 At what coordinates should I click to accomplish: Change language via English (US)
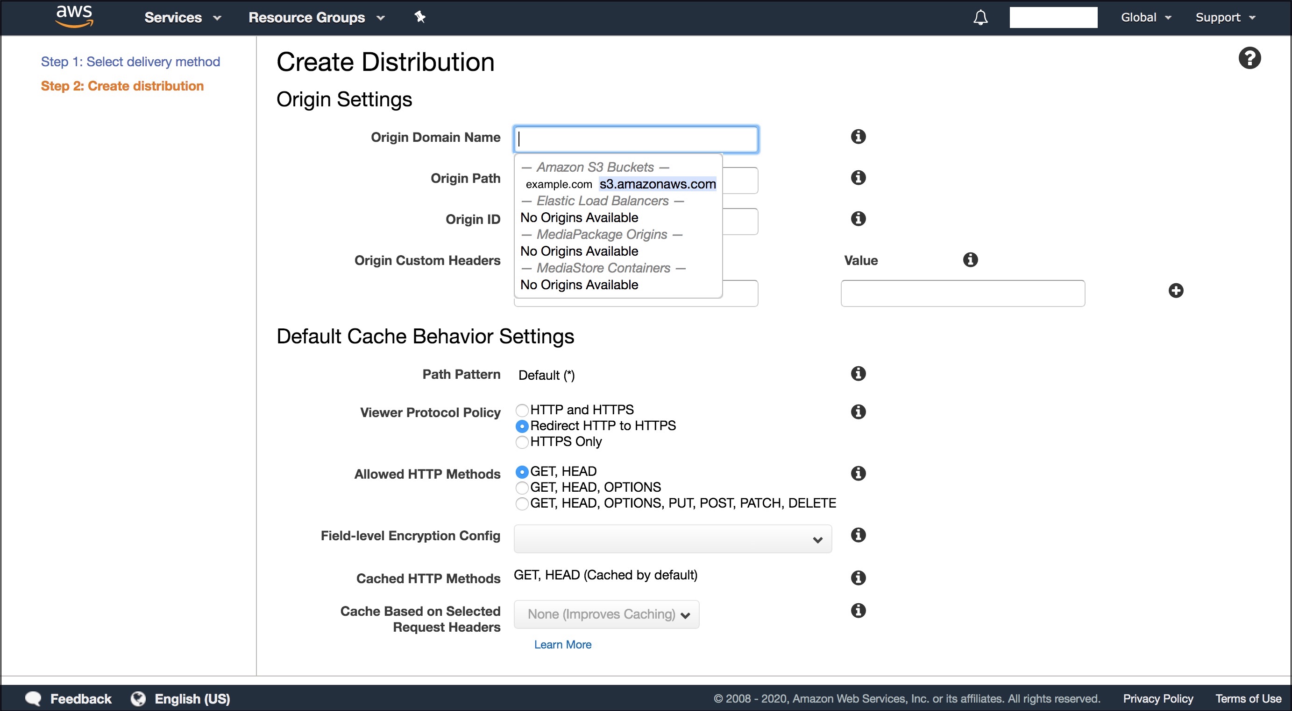192,698
